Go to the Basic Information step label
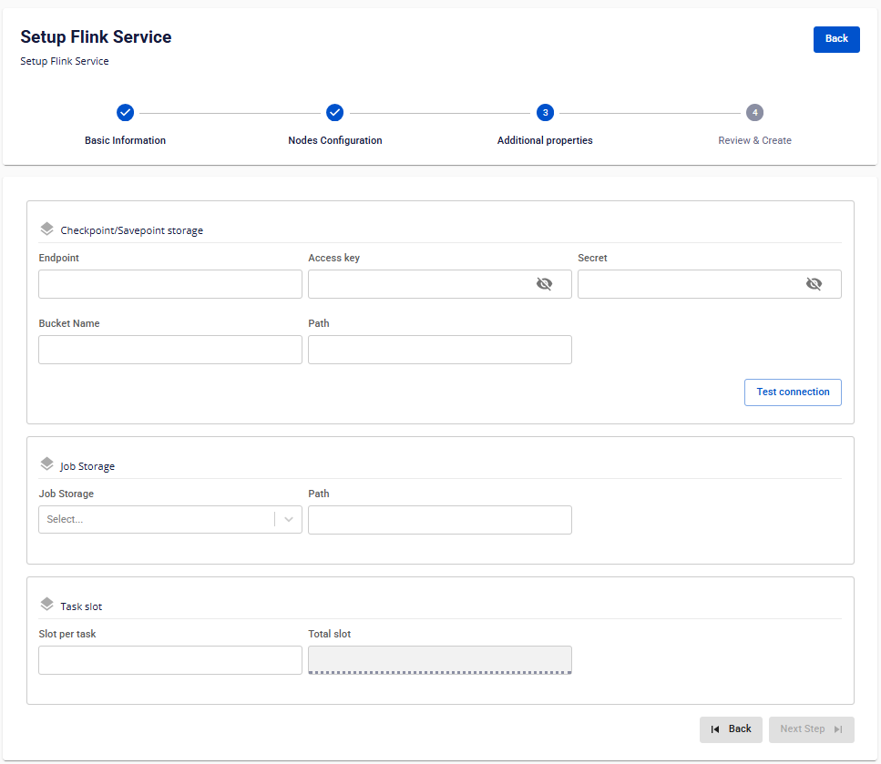The height and width of the screenshot is (764, 881). click(126, 140)
